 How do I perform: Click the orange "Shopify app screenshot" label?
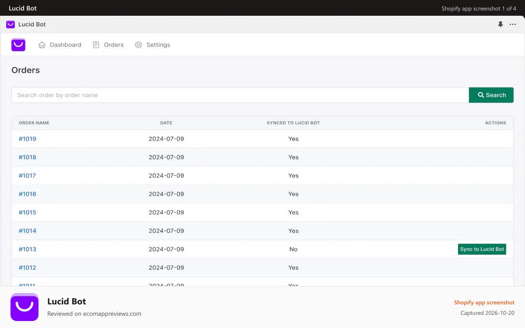point(484,302)
